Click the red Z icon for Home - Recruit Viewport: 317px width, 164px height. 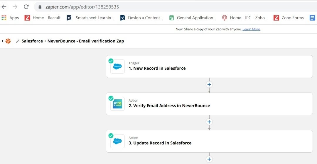pyautogui.click(x=27, y=18)
